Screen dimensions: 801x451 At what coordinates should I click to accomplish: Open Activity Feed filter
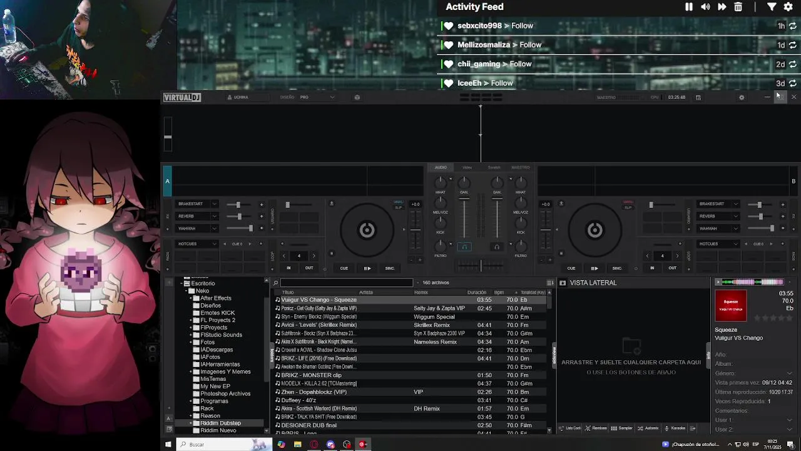click(x=772, y=7)
